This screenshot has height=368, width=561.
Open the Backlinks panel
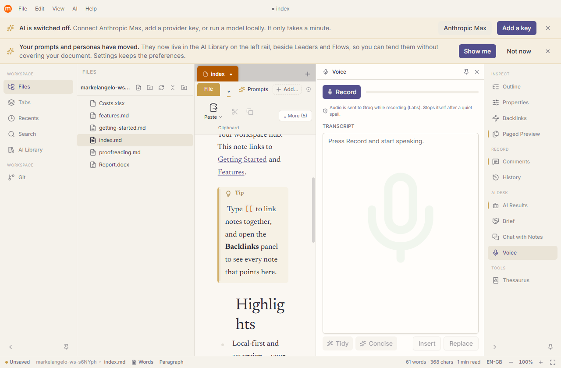522,118
